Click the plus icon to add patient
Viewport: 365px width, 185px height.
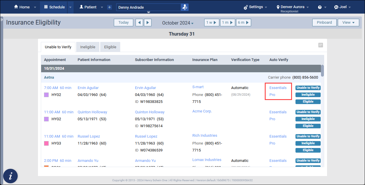(x=109, y=7)
